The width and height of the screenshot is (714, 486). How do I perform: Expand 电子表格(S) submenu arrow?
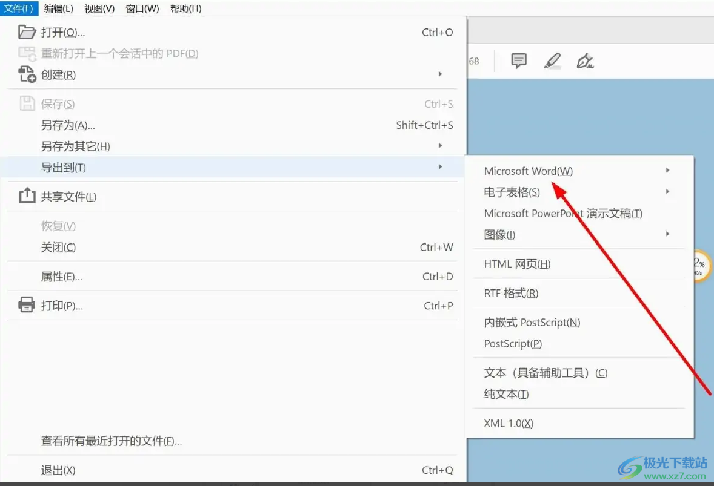[667, 192]
